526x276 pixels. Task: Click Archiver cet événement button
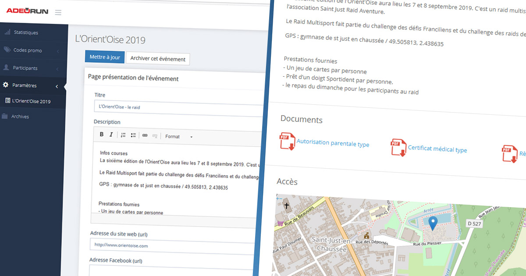(x=158, y=59)
